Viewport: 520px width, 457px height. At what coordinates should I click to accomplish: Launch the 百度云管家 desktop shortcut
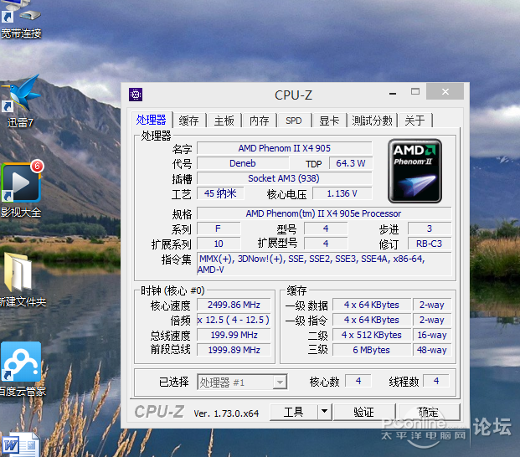pyautogui.click(x=22, y=368)
